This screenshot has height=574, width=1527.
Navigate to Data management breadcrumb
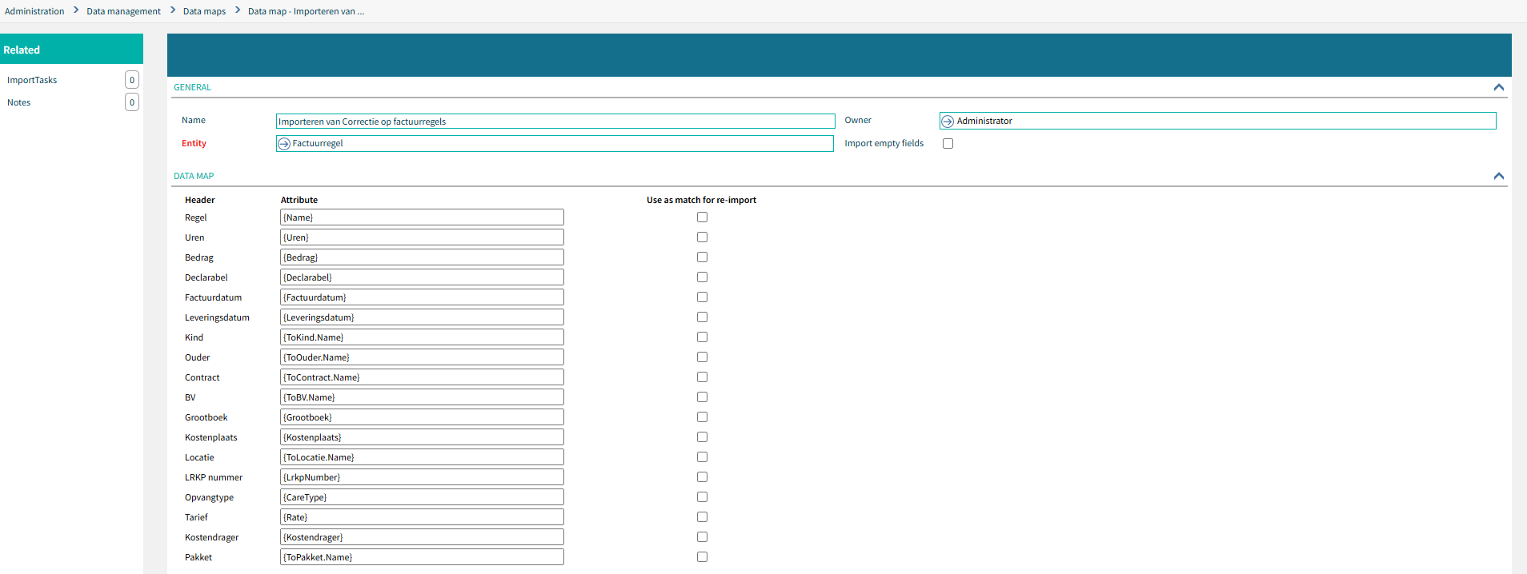pos(123,11)
